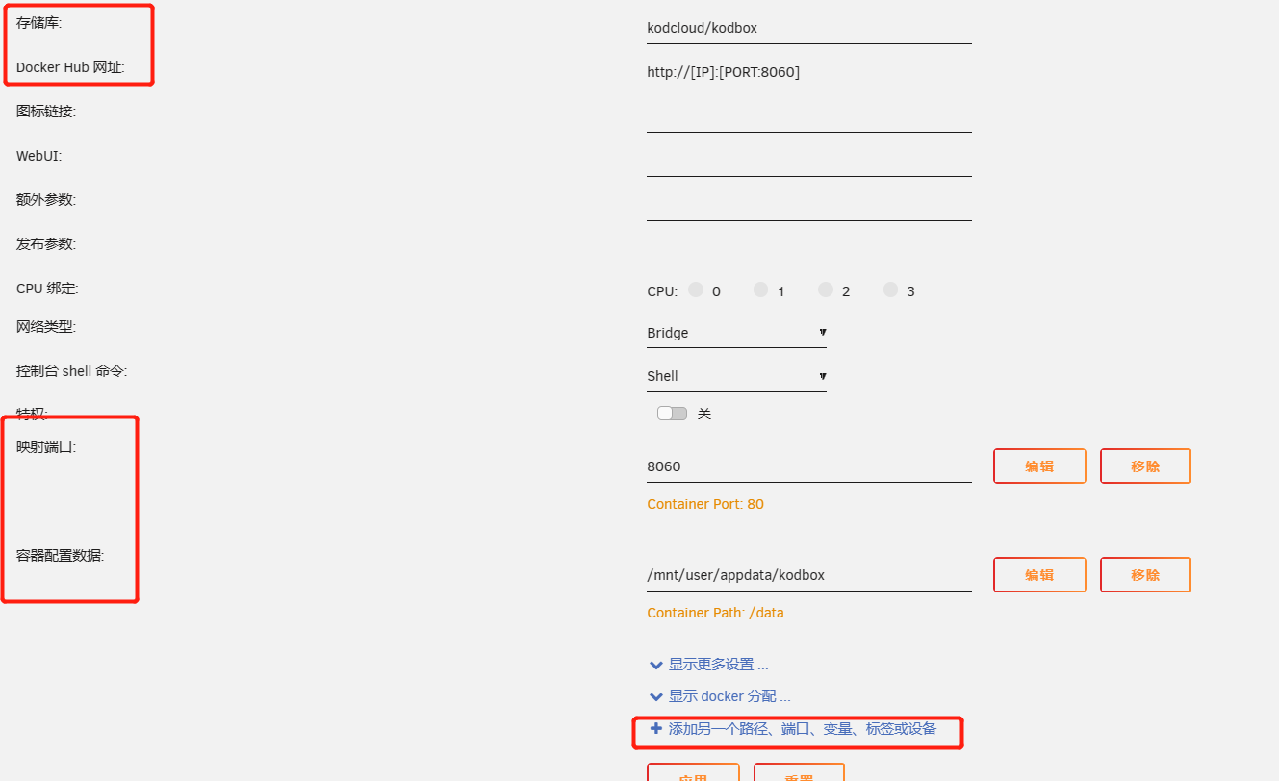
Task: Toggle the 特权 switch on
Action: point(672,414)
